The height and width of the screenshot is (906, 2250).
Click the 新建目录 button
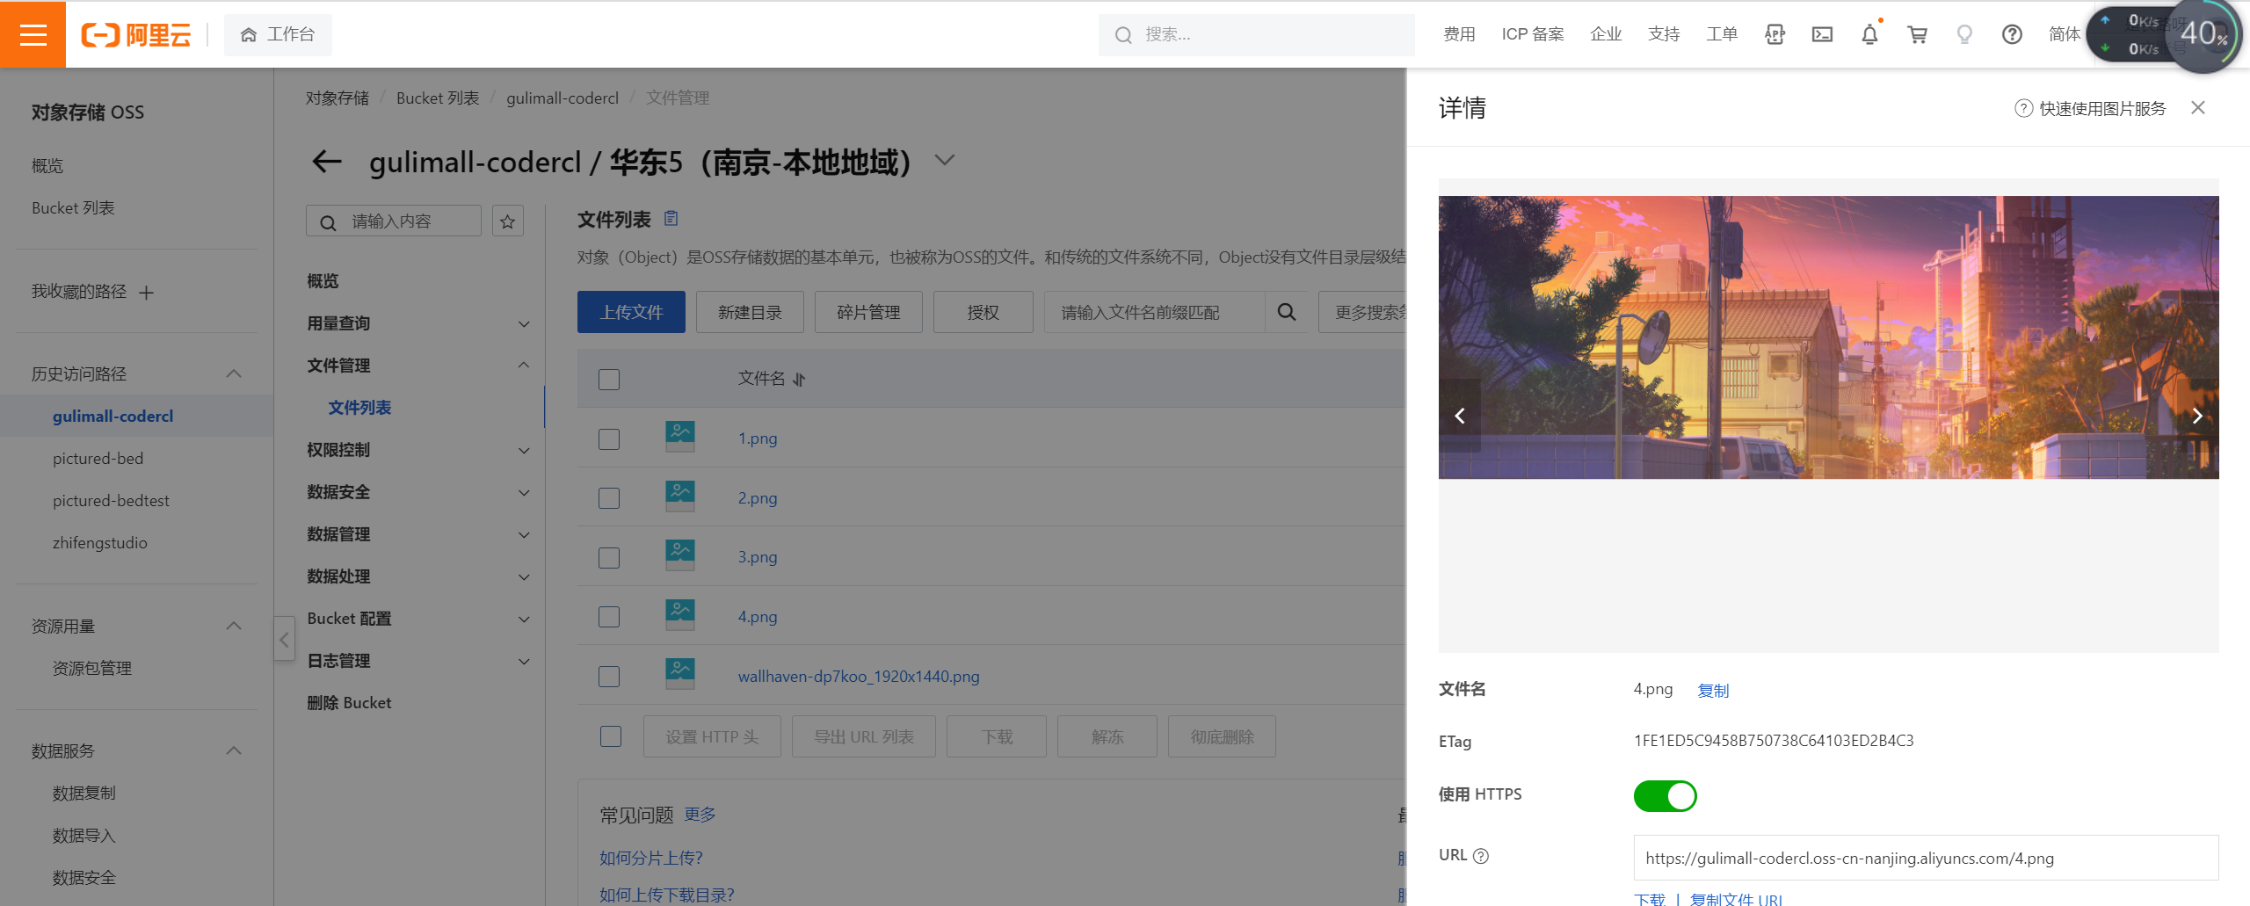(x=750, y=312)
